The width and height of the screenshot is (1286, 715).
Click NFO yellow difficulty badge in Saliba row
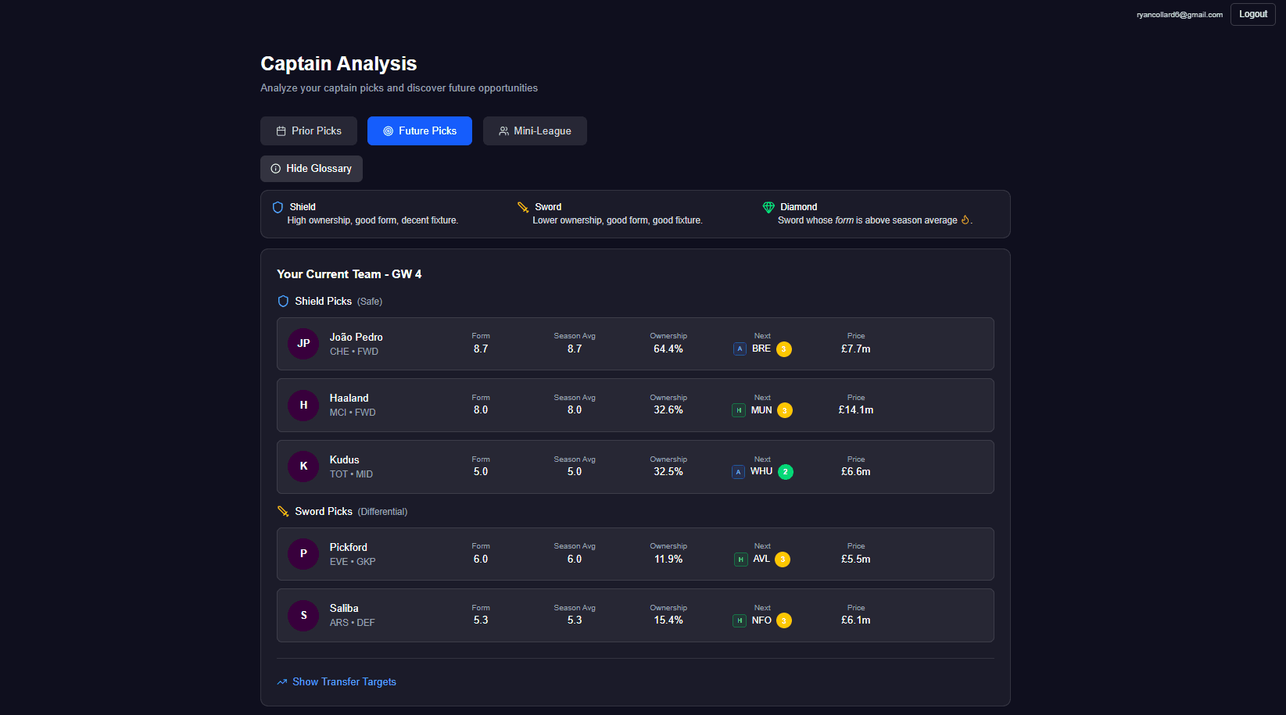[x=784, y=621]
